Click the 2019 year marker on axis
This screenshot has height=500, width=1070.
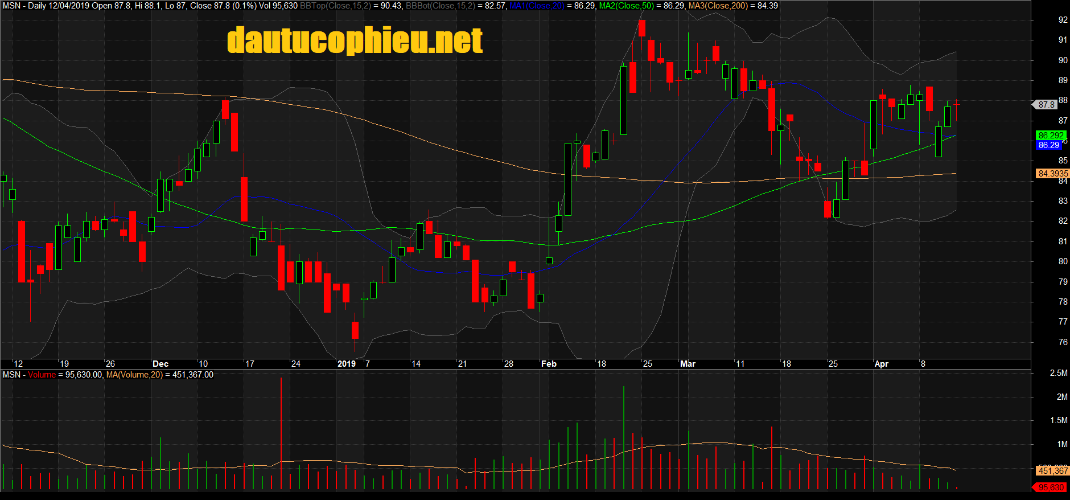click(346, 364)
